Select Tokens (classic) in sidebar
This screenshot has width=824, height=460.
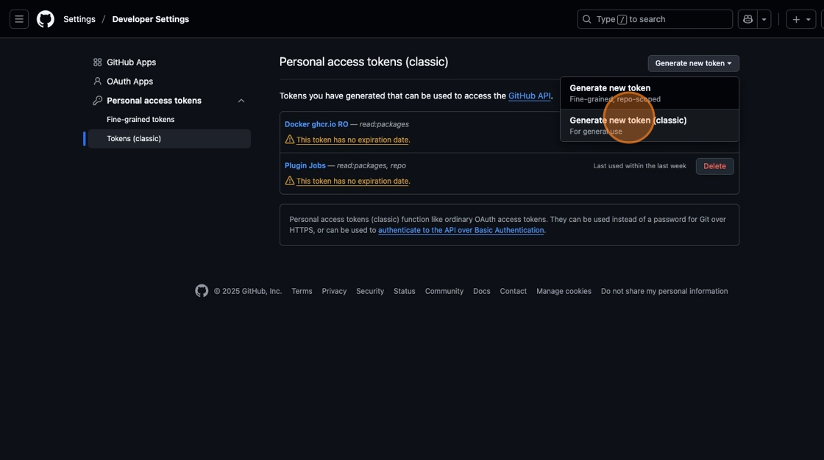[134, 139]
